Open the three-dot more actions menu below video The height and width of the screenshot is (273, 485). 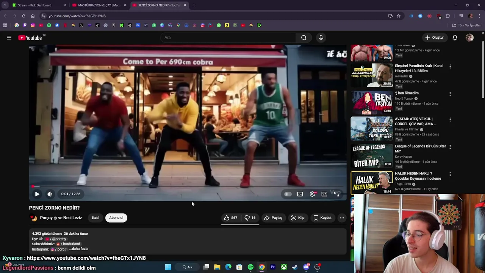(x=342, y=218)
